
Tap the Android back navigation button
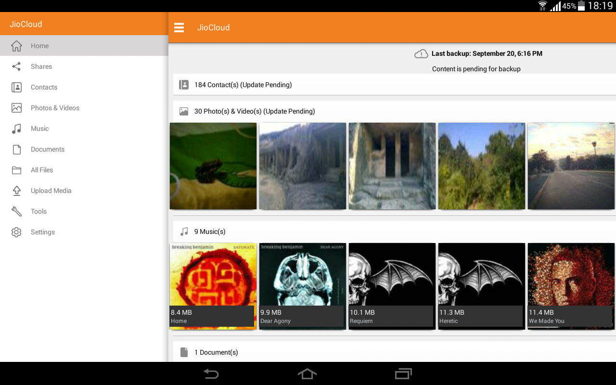(x=211, y=373)
